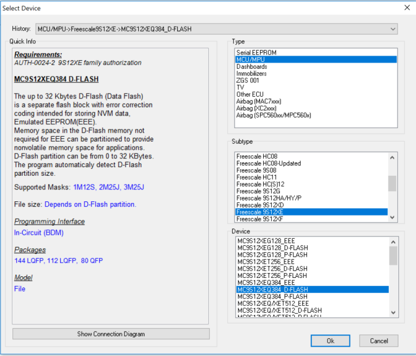Select MC9S12XET256_EEE device

point(312,262)
